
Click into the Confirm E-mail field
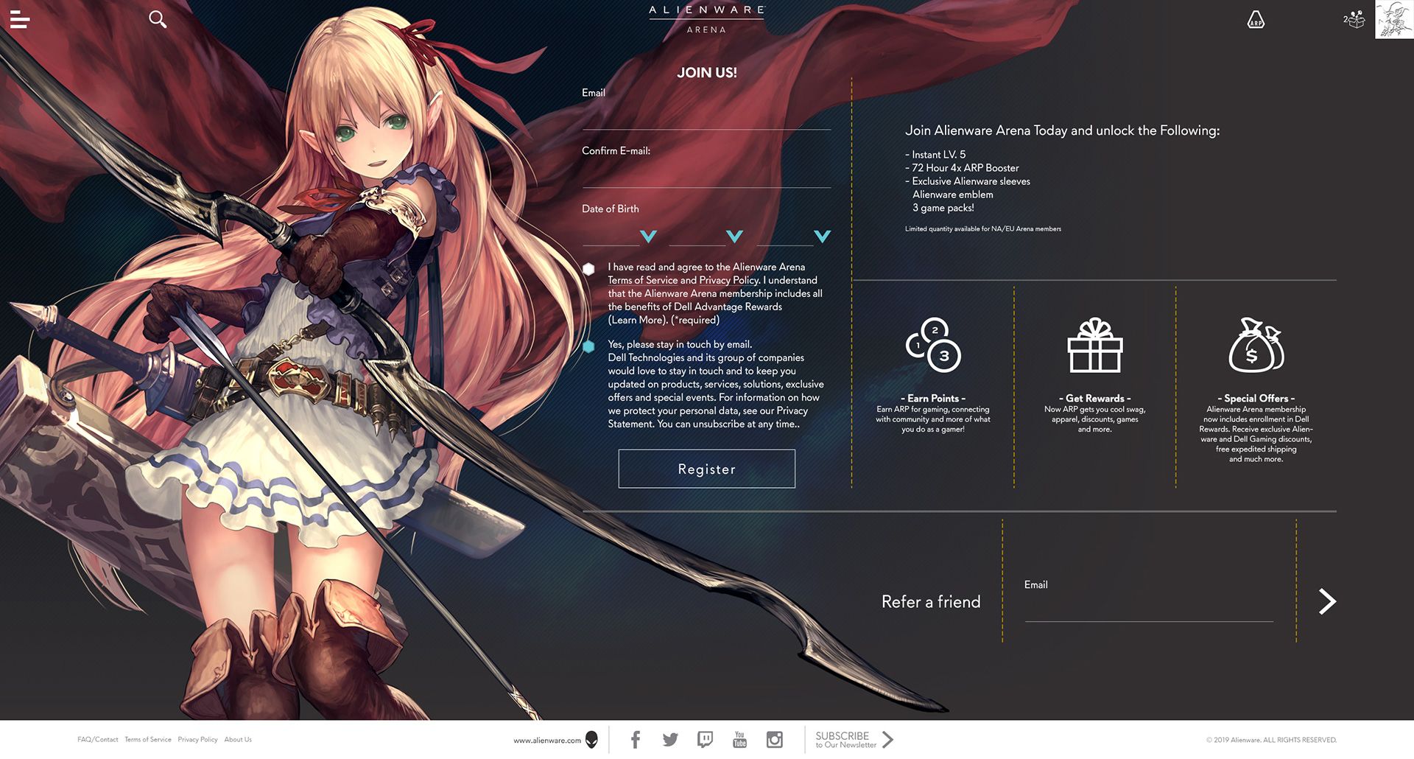pos(706,175)
